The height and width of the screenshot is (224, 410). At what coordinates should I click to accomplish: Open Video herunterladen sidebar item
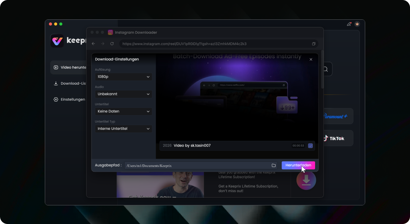[x=68, y=68]
